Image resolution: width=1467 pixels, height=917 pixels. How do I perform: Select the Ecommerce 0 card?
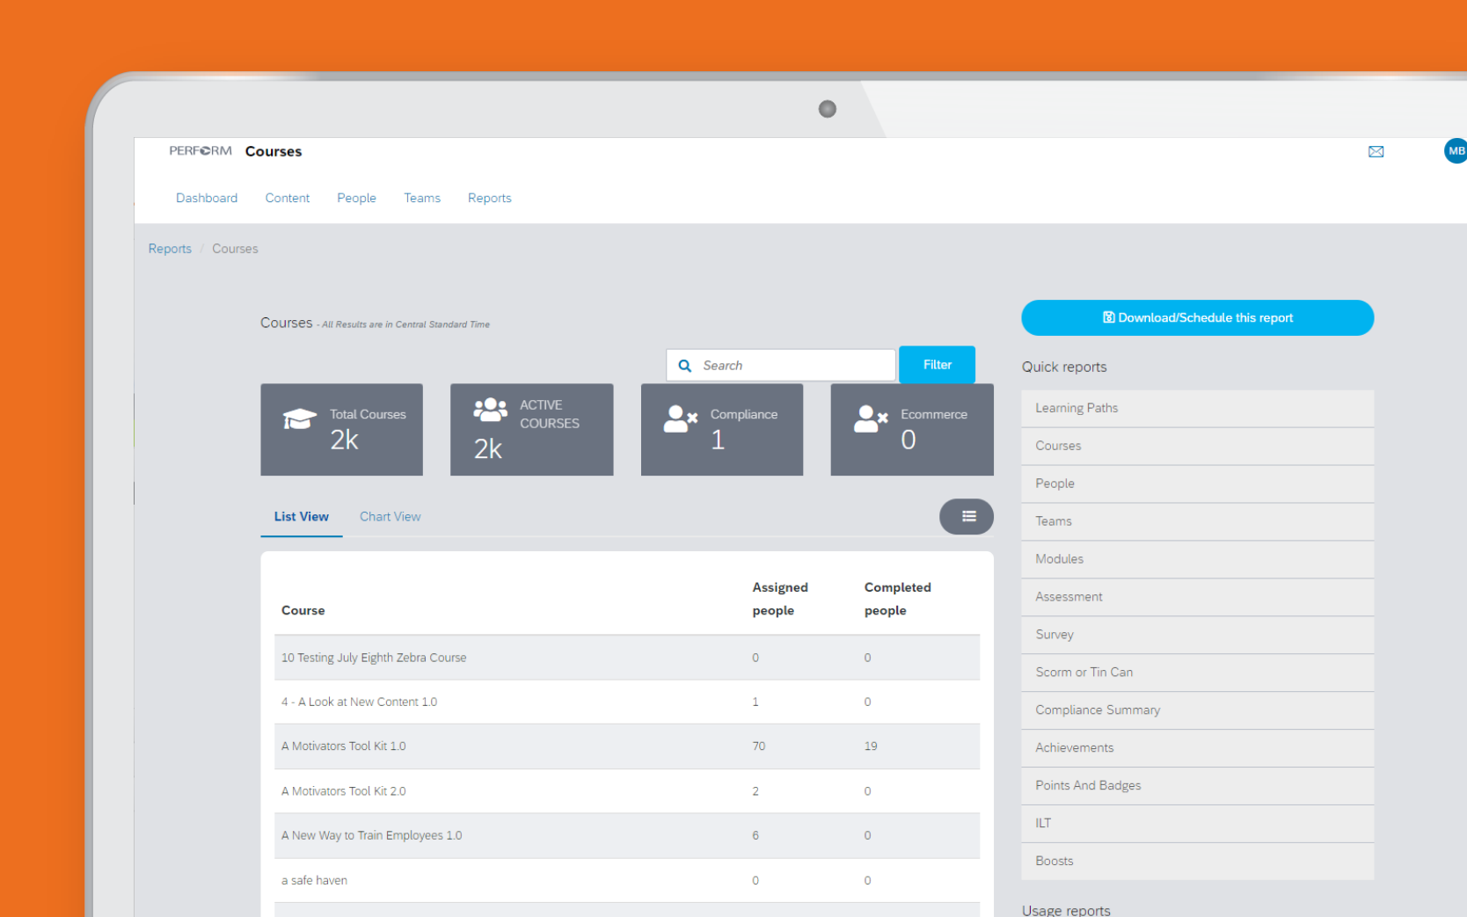coord(912,430)
